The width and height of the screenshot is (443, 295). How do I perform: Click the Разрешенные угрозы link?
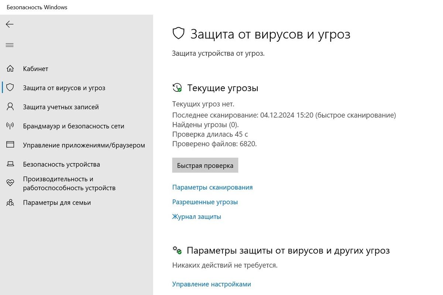click(205, 202)
